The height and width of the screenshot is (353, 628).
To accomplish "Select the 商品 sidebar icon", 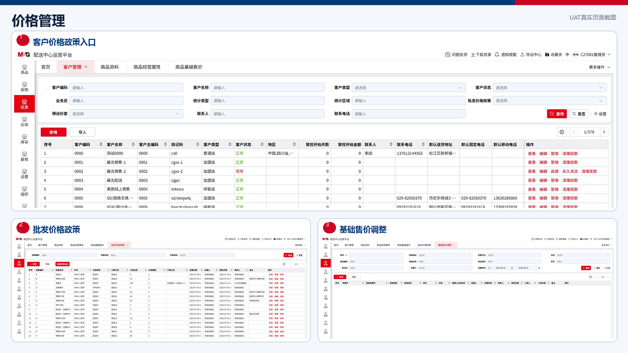I will pyautogui.click(x=24, y=69).
